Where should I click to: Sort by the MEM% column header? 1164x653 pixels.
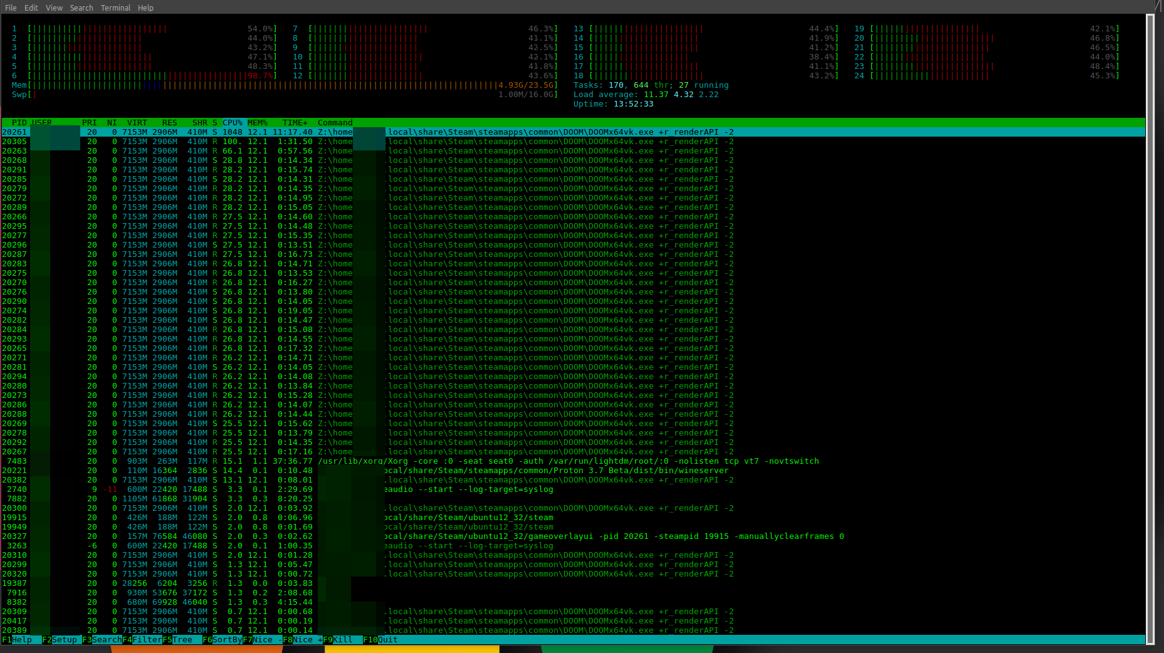257,123
